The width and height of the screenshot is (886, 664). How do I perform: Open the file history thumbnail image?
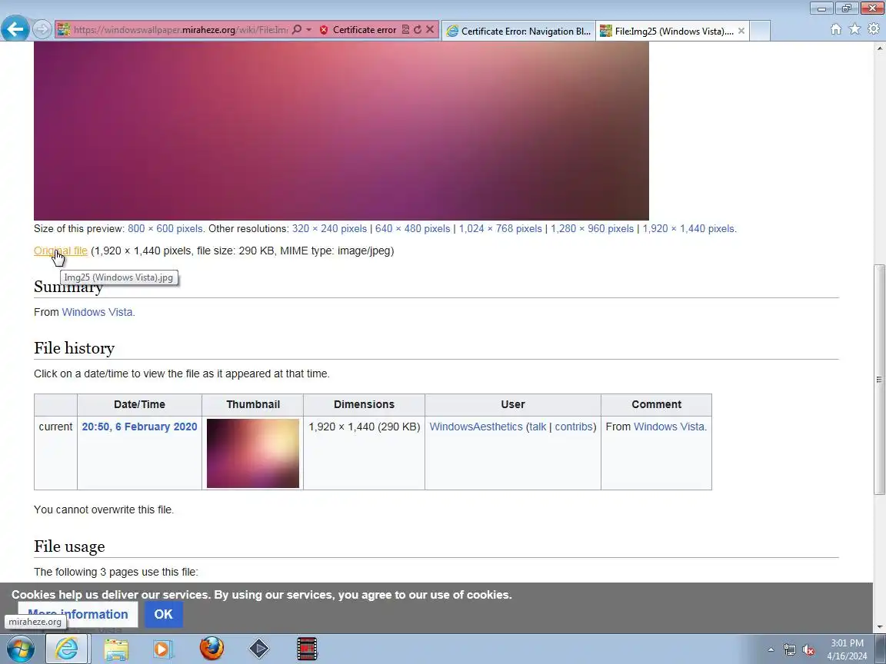click(253, 453)
